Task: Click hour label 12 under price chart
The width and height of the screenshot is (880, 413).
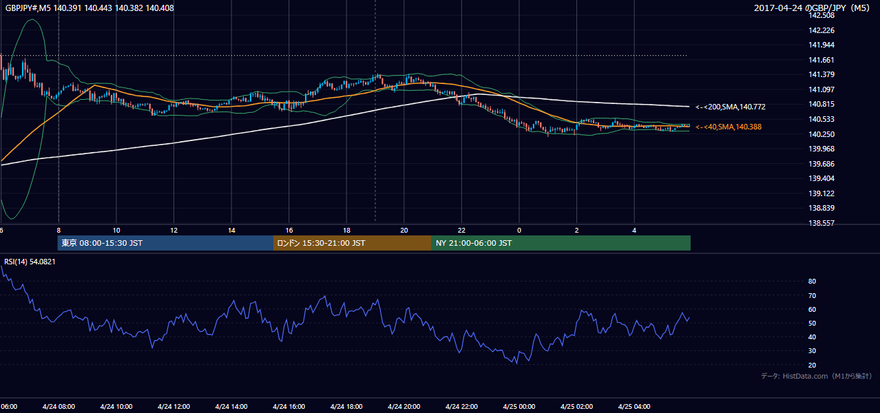Action: click(x=174, y=231)
